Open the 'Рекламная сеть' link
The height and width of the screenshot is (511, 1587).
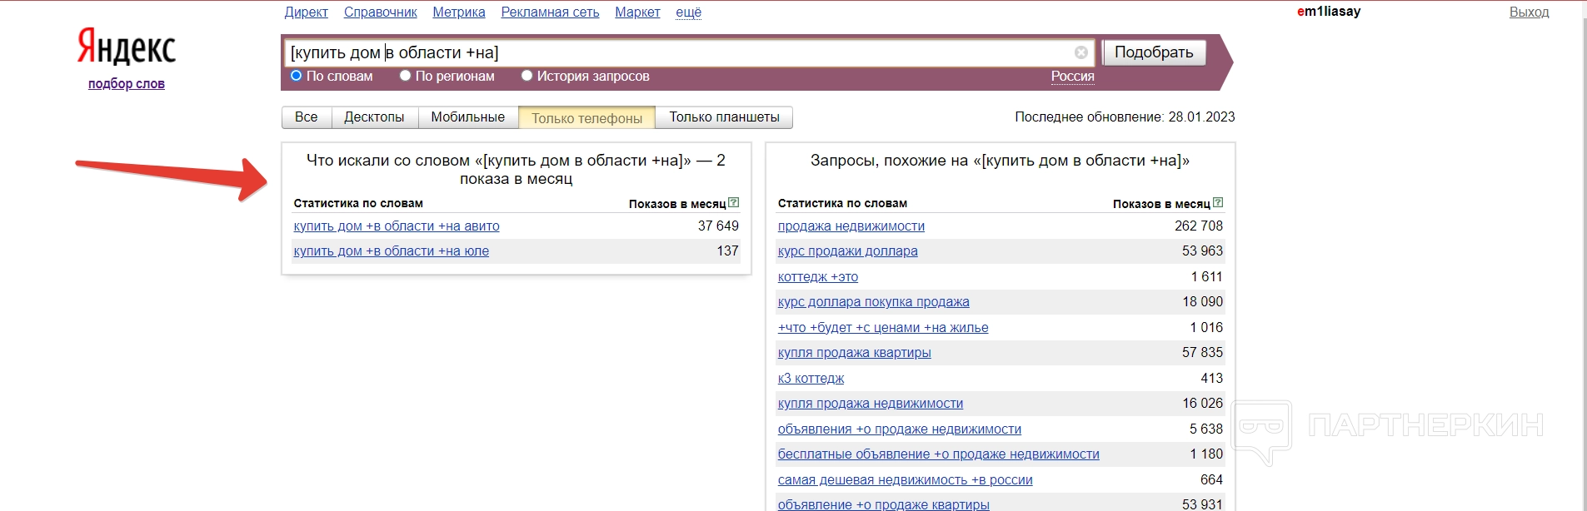(x=550, y=12)
